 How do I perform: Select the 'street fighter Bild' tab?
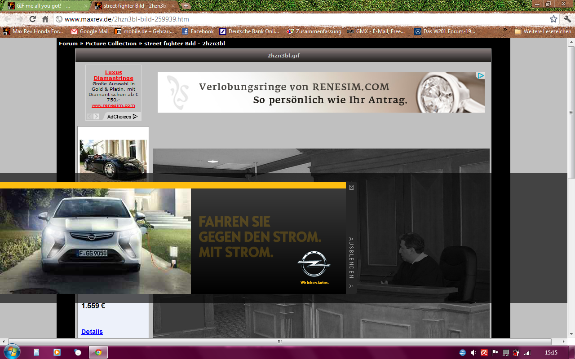(x=133, y=6)
